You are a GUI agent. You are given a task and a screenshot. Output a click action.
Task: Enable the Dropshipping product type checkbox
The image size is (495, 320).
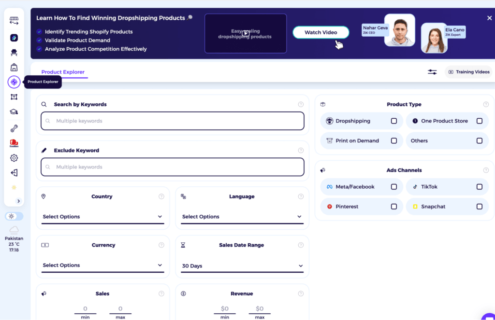[395, 121]
